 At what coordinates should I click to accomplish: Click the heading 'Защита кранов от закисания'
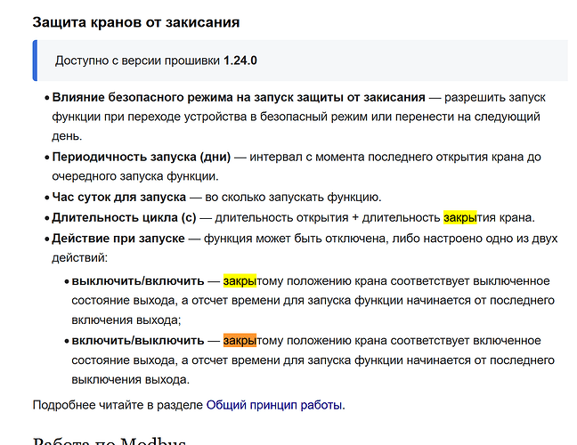[136, 22]
